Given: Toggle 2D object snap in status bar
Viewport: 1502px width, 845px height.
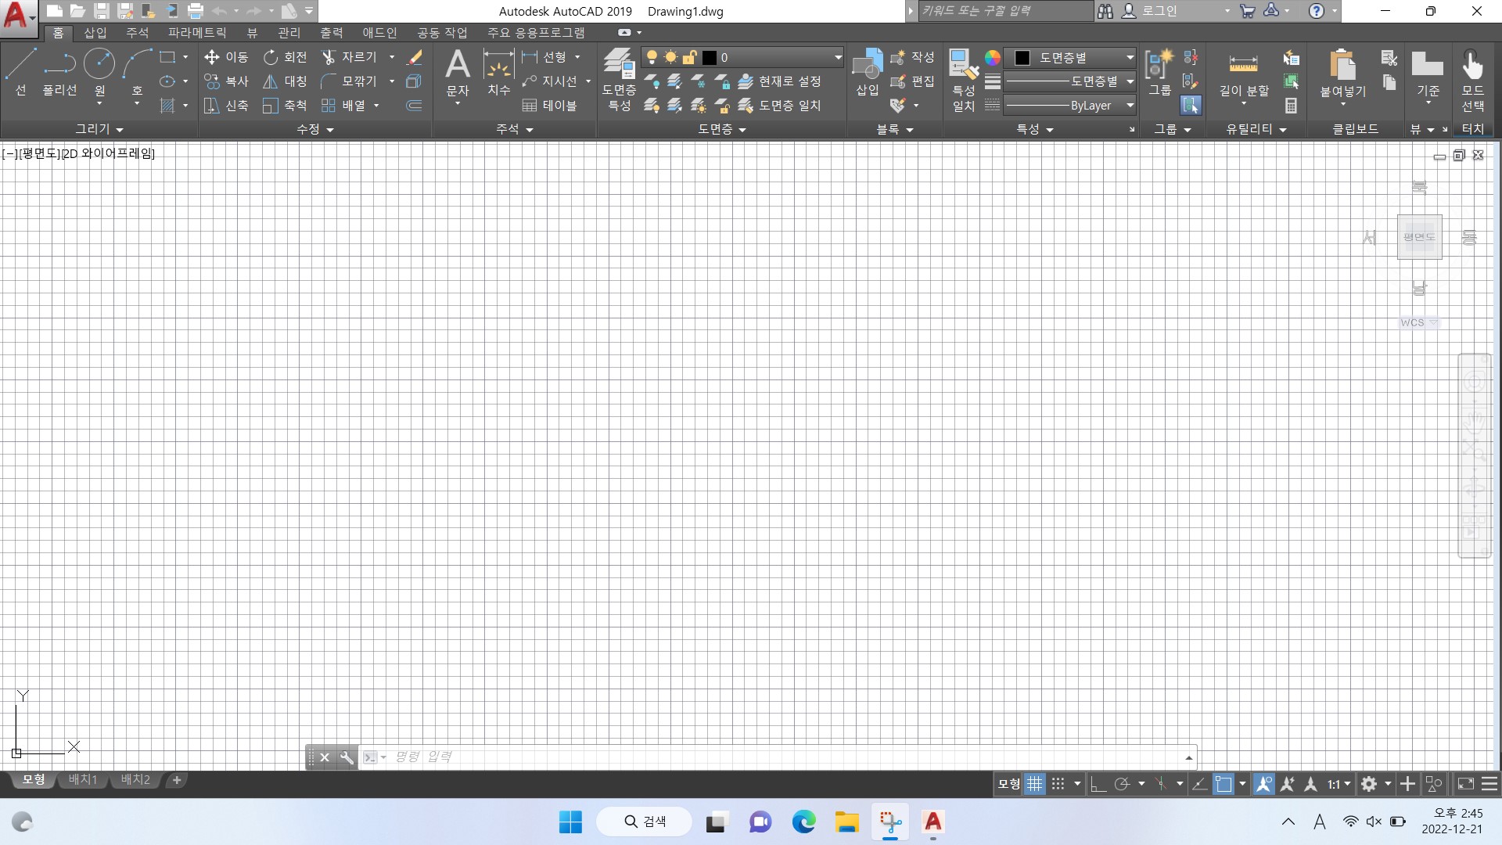Looking at the screenshot, I should pyautogui.click(x=1224, y=784).
